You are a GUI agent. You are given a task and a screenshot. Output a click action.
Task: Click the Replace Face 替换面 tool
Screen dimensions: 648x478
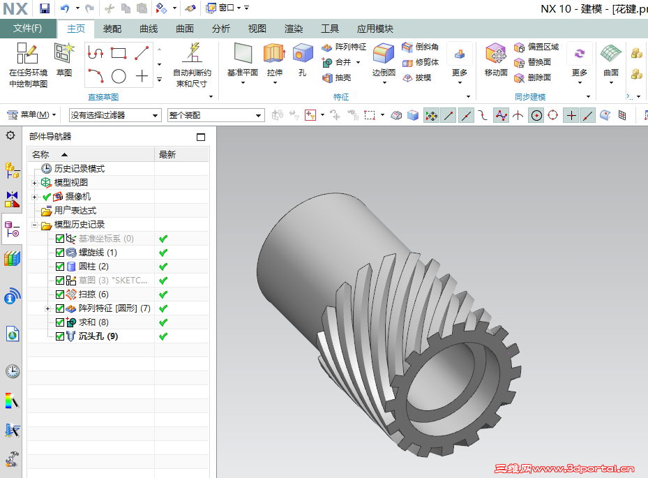pos(533,62)
